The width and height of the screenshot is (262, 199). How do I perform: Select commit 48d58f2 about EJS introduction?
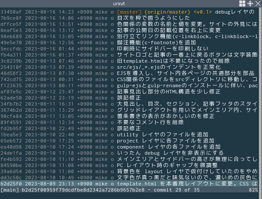(x=129, y=73)
